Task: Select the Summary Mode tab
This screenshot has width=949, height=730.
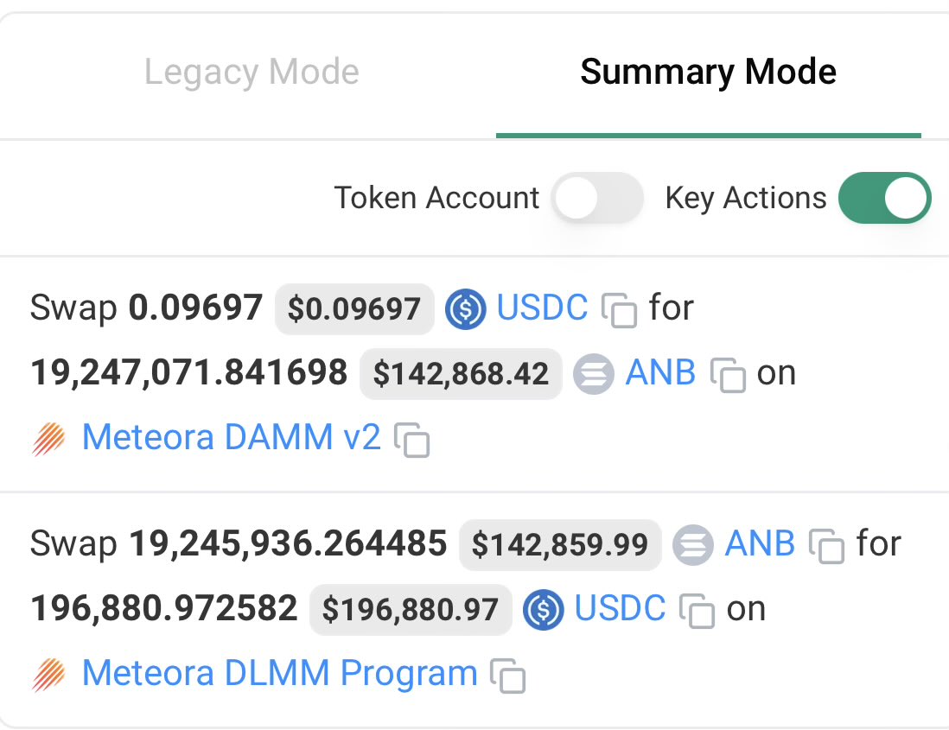Action: click(x=708, y=73)
